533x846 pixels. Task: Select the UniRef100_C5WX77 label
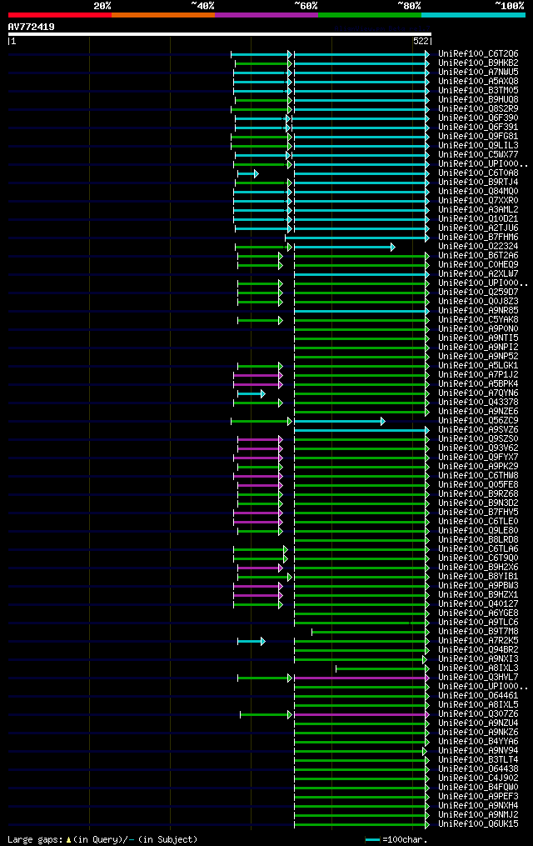pos(478,155)
